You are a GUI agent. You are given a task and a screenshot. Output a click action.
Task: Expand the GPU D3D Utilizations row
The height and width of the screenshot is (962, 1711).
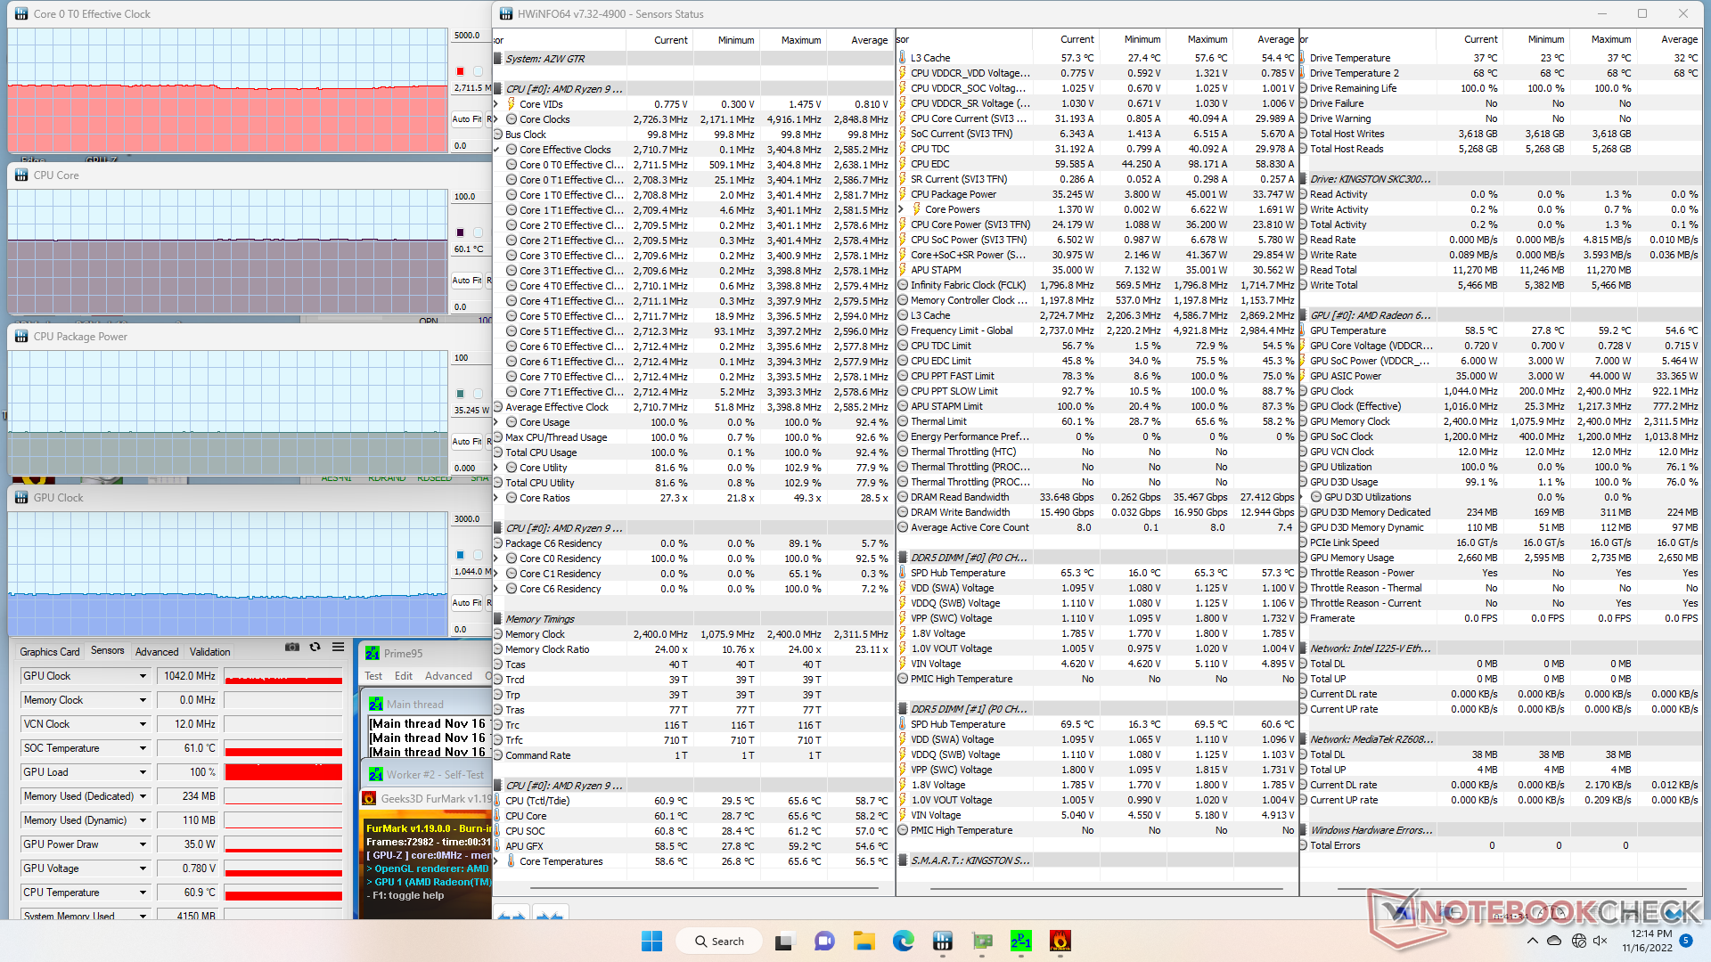point(1303,497)
